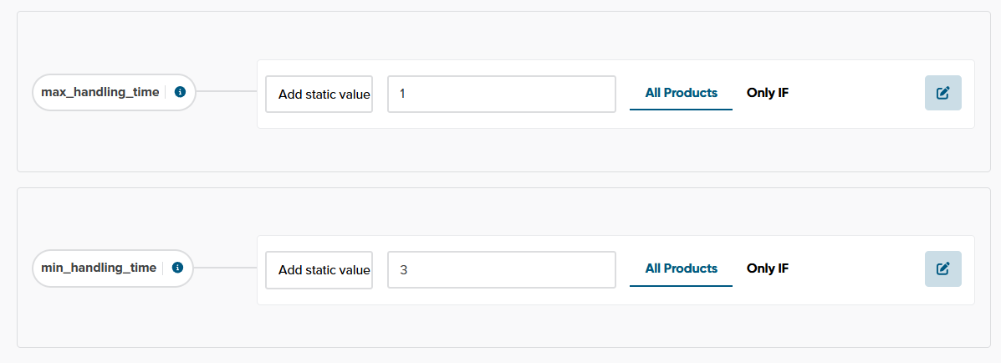Open "Add static value" dropdown for max_handling_time
This screenshot has width=1001, height=363.
[x=319, y=94]
